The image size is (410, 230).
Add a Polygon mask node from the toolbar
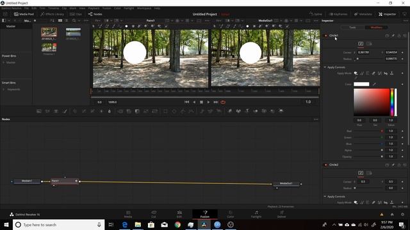pos(183,111)
